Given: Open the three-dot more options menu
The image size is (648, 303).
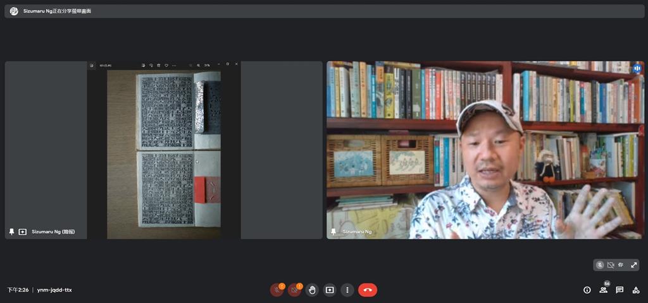Looking at the screenshot, I should (347, 290).
